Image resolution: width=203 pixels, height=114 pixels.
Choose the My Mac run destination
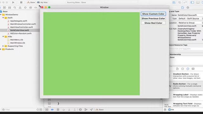(x=43, y=2)
